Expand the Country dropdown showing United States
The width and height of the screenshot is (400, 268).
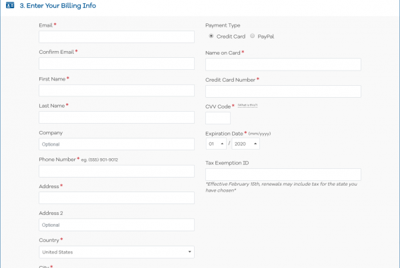click(117, 252)
